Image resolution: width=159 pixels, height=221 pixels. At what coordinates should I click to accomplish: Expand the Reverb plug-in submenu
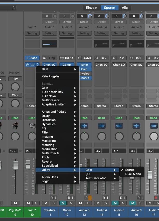(x=58, y=162)
